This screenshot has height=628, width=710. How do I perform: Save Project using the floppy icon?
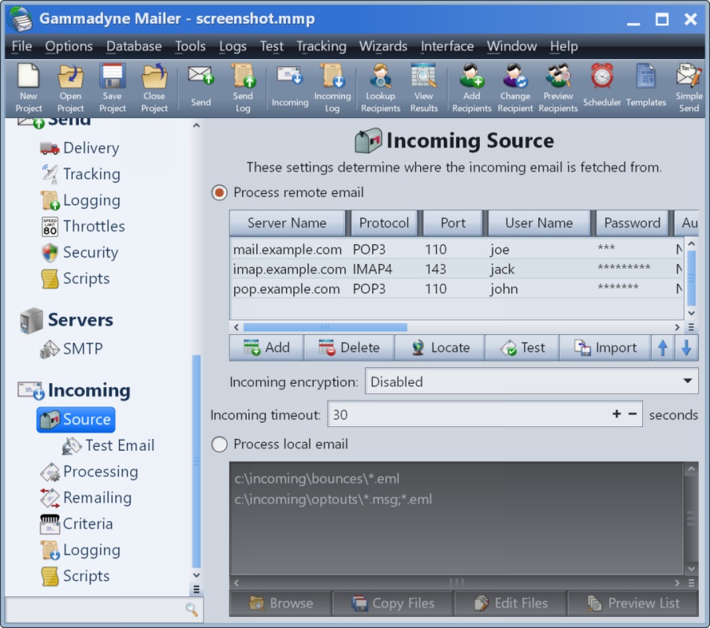113,87
